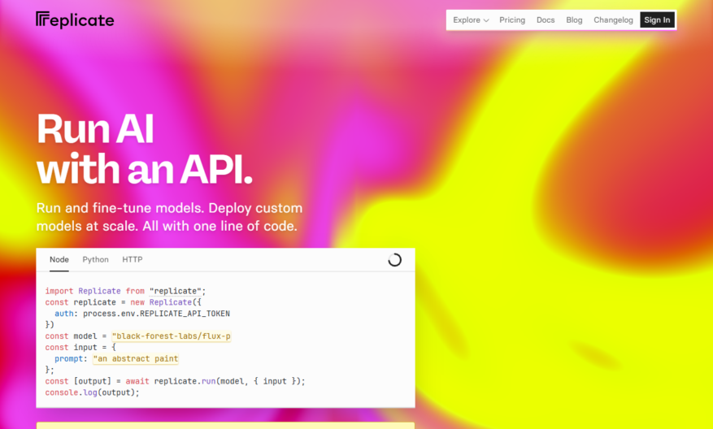Open the Changelog page
Image resolution: width=713 pixels, height=429 pixels.
(613, 20)
